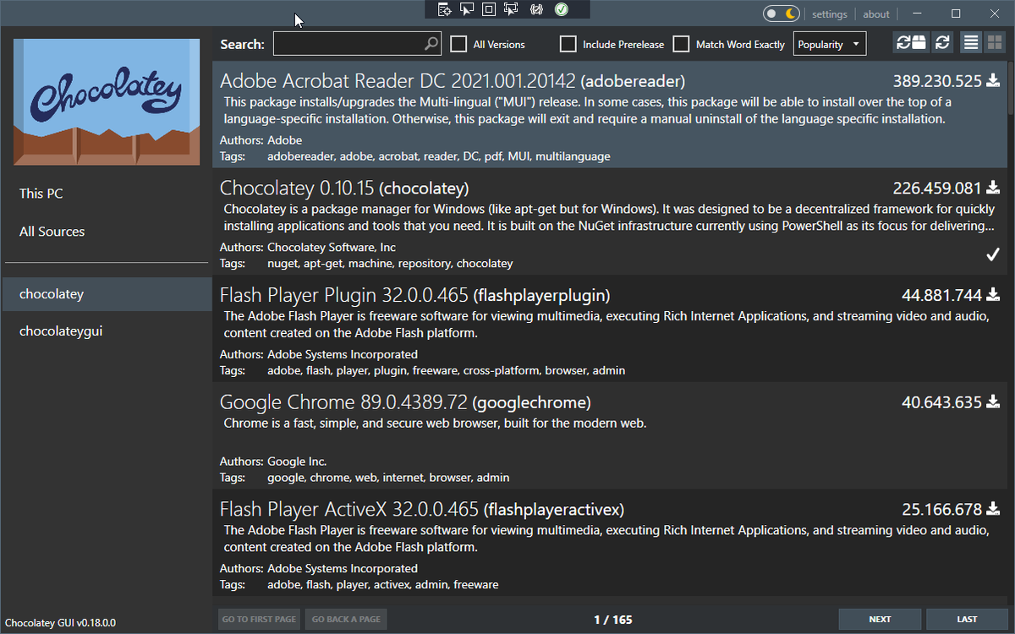
Task: Click the plain refresh arrows icon
Action: tap(942, 43)
